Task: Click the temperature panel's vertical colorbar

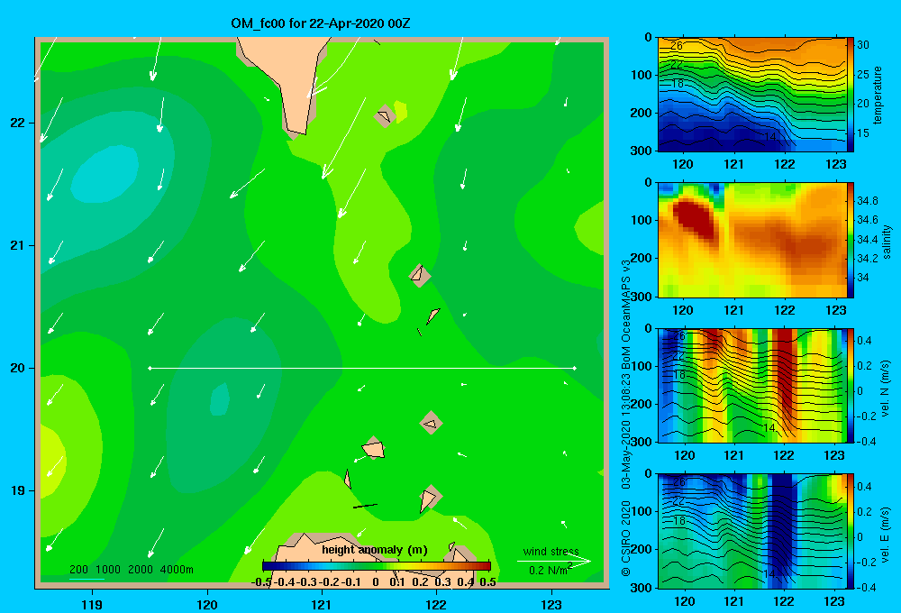Action: (851, 95)
